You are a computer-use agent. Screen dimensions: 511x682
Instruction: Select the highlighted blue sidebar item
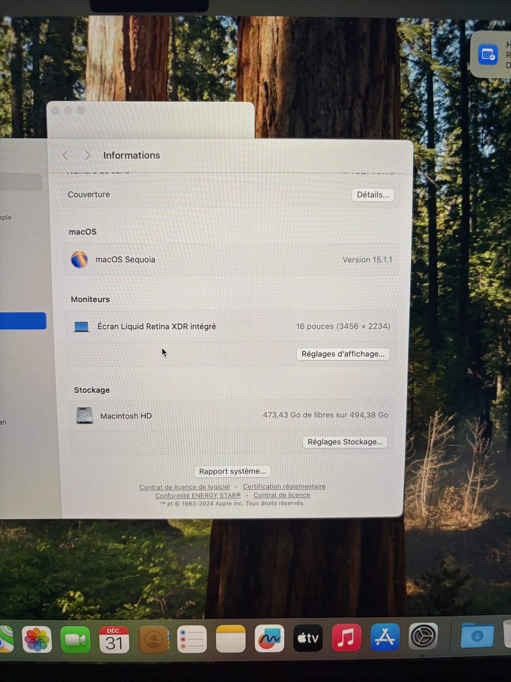pos(23,321)
